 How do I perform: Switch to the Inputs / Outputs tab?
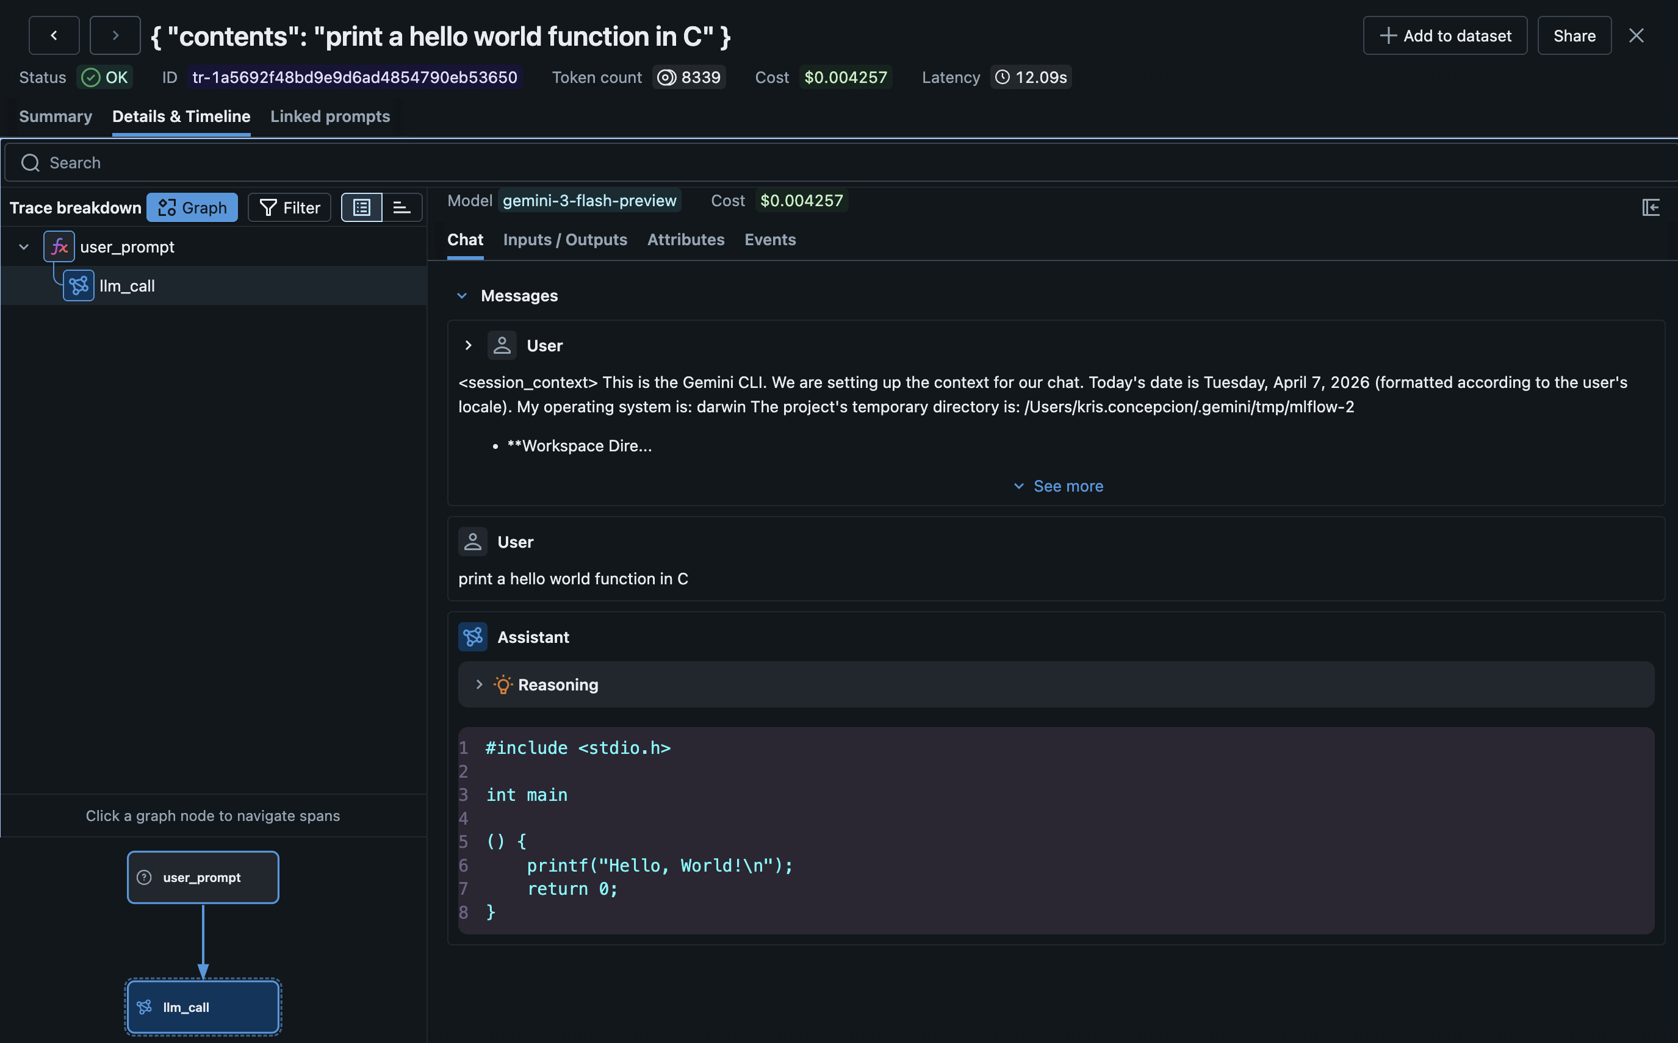pyautogui.click(x=565, y=239)
